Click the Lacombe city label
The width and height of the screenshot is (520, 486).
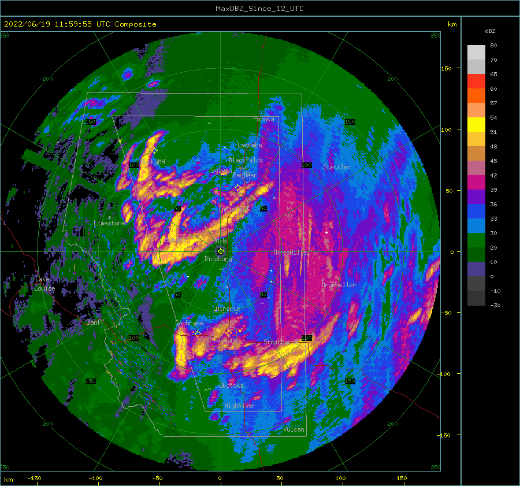[250, 145]
